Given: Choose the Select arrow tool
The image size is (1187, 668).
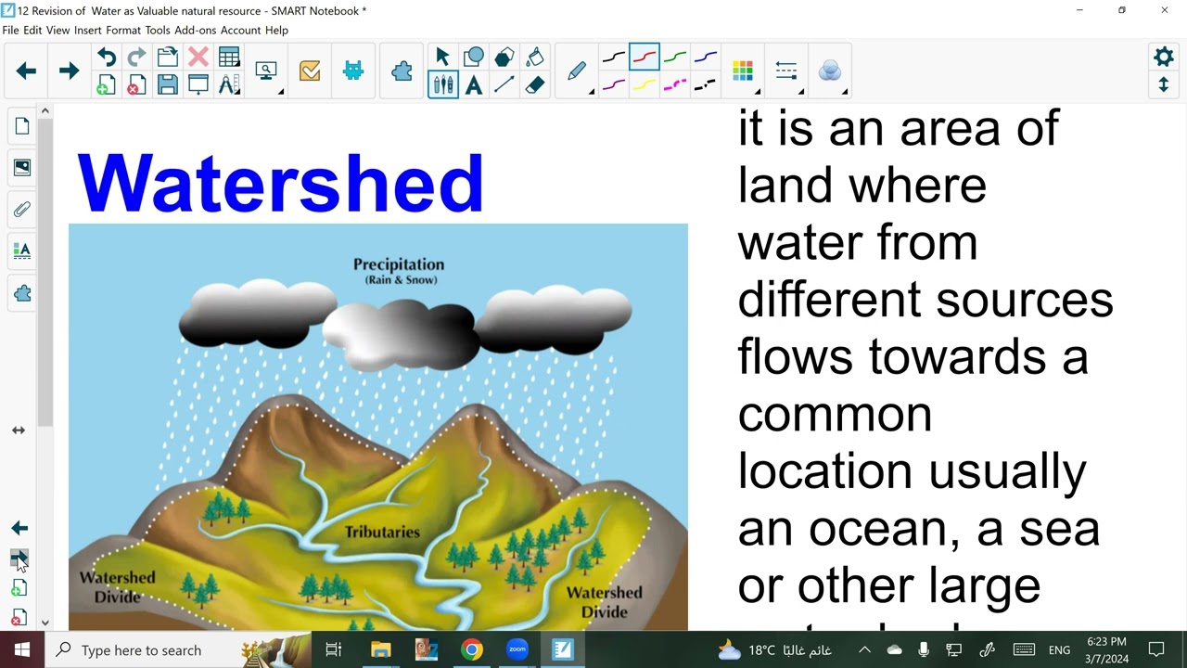Looking at the screenshot, I should click(x=442, y=58).
